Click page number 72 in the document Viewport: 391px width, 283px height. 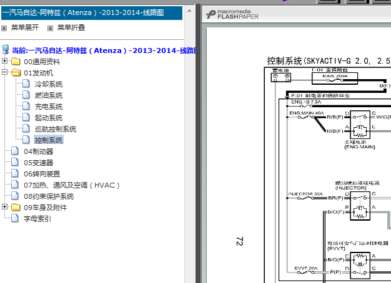pos(239,241)
